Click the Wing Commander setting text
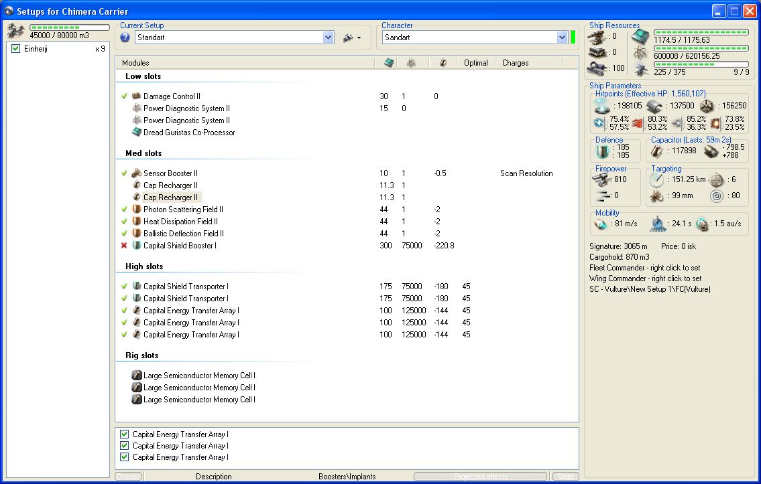Image resolution: width=761 pixels, height=484 pixels. pyautogui.click(x=645, y=278)
